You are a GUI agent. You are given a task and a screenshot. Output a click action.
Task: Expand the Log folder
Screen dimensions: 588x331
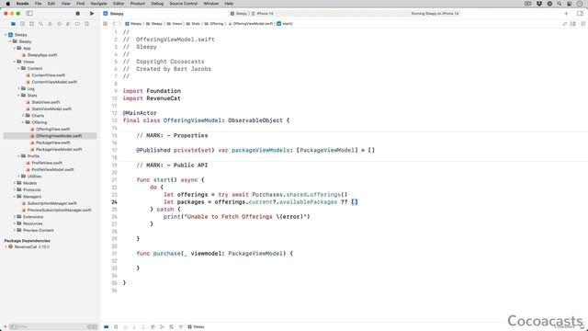click(18, 88)
